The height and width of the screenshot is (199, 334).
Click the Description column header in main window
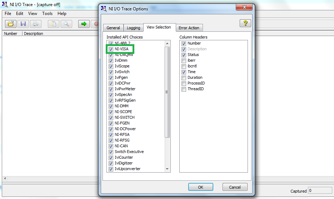pos(34,34)
